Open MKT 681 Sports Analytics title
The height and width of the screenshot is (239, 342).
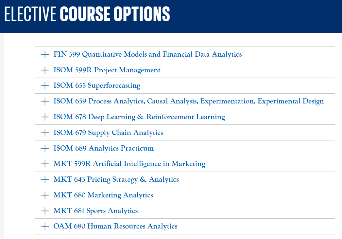pyautogui.click(x=95, y=211)
